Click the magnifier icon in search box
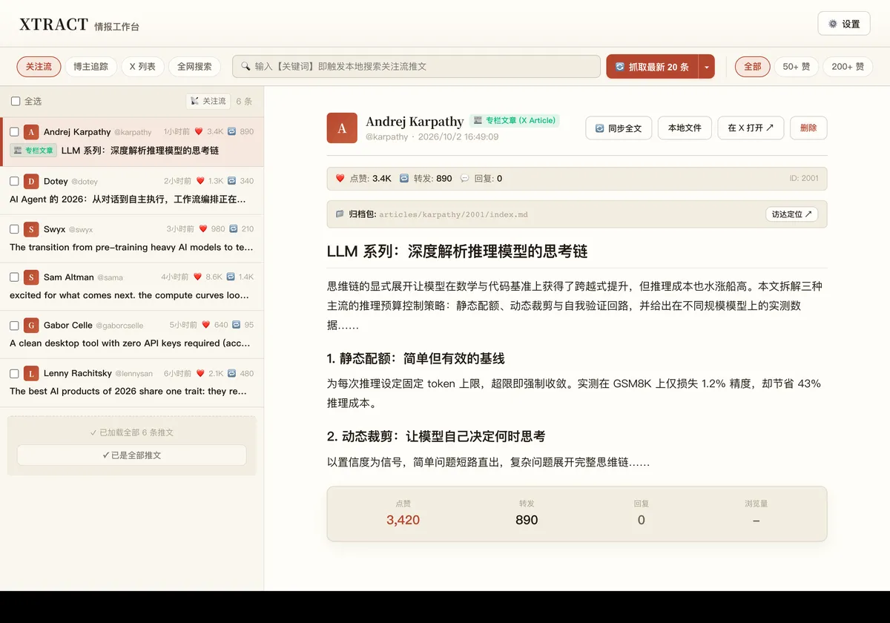 (x=245, y=67)
